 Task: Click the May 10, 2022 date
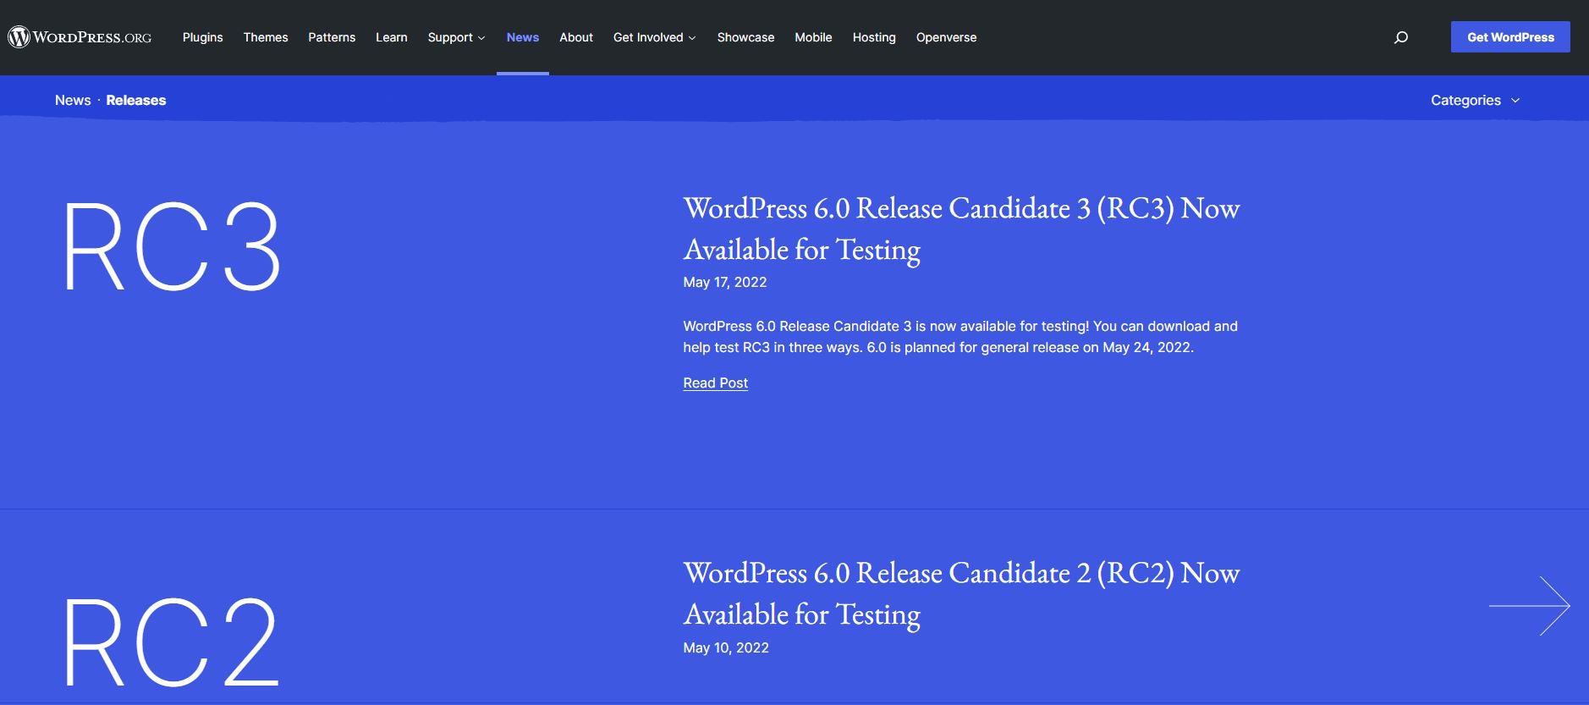(x=726, y=647)
